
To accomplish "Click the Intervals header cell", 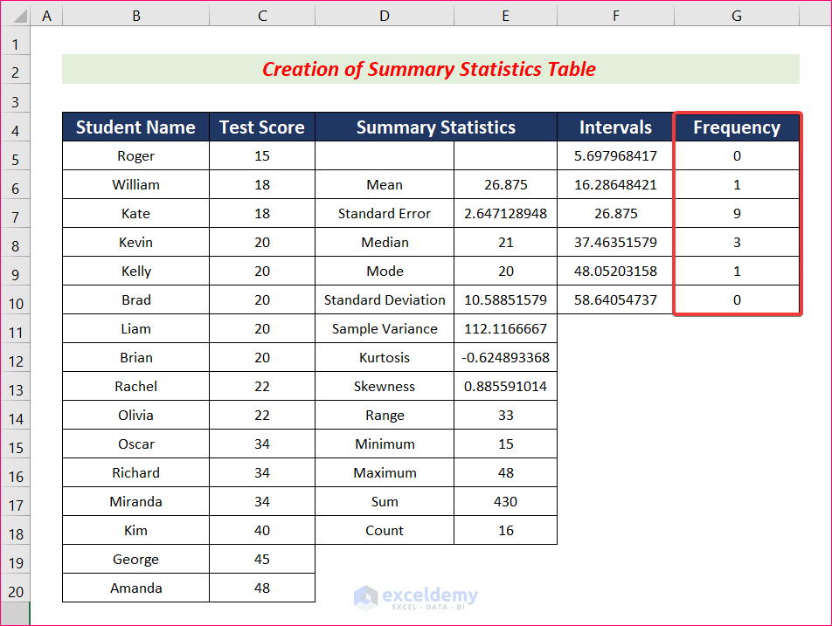I will pos(615,127).
